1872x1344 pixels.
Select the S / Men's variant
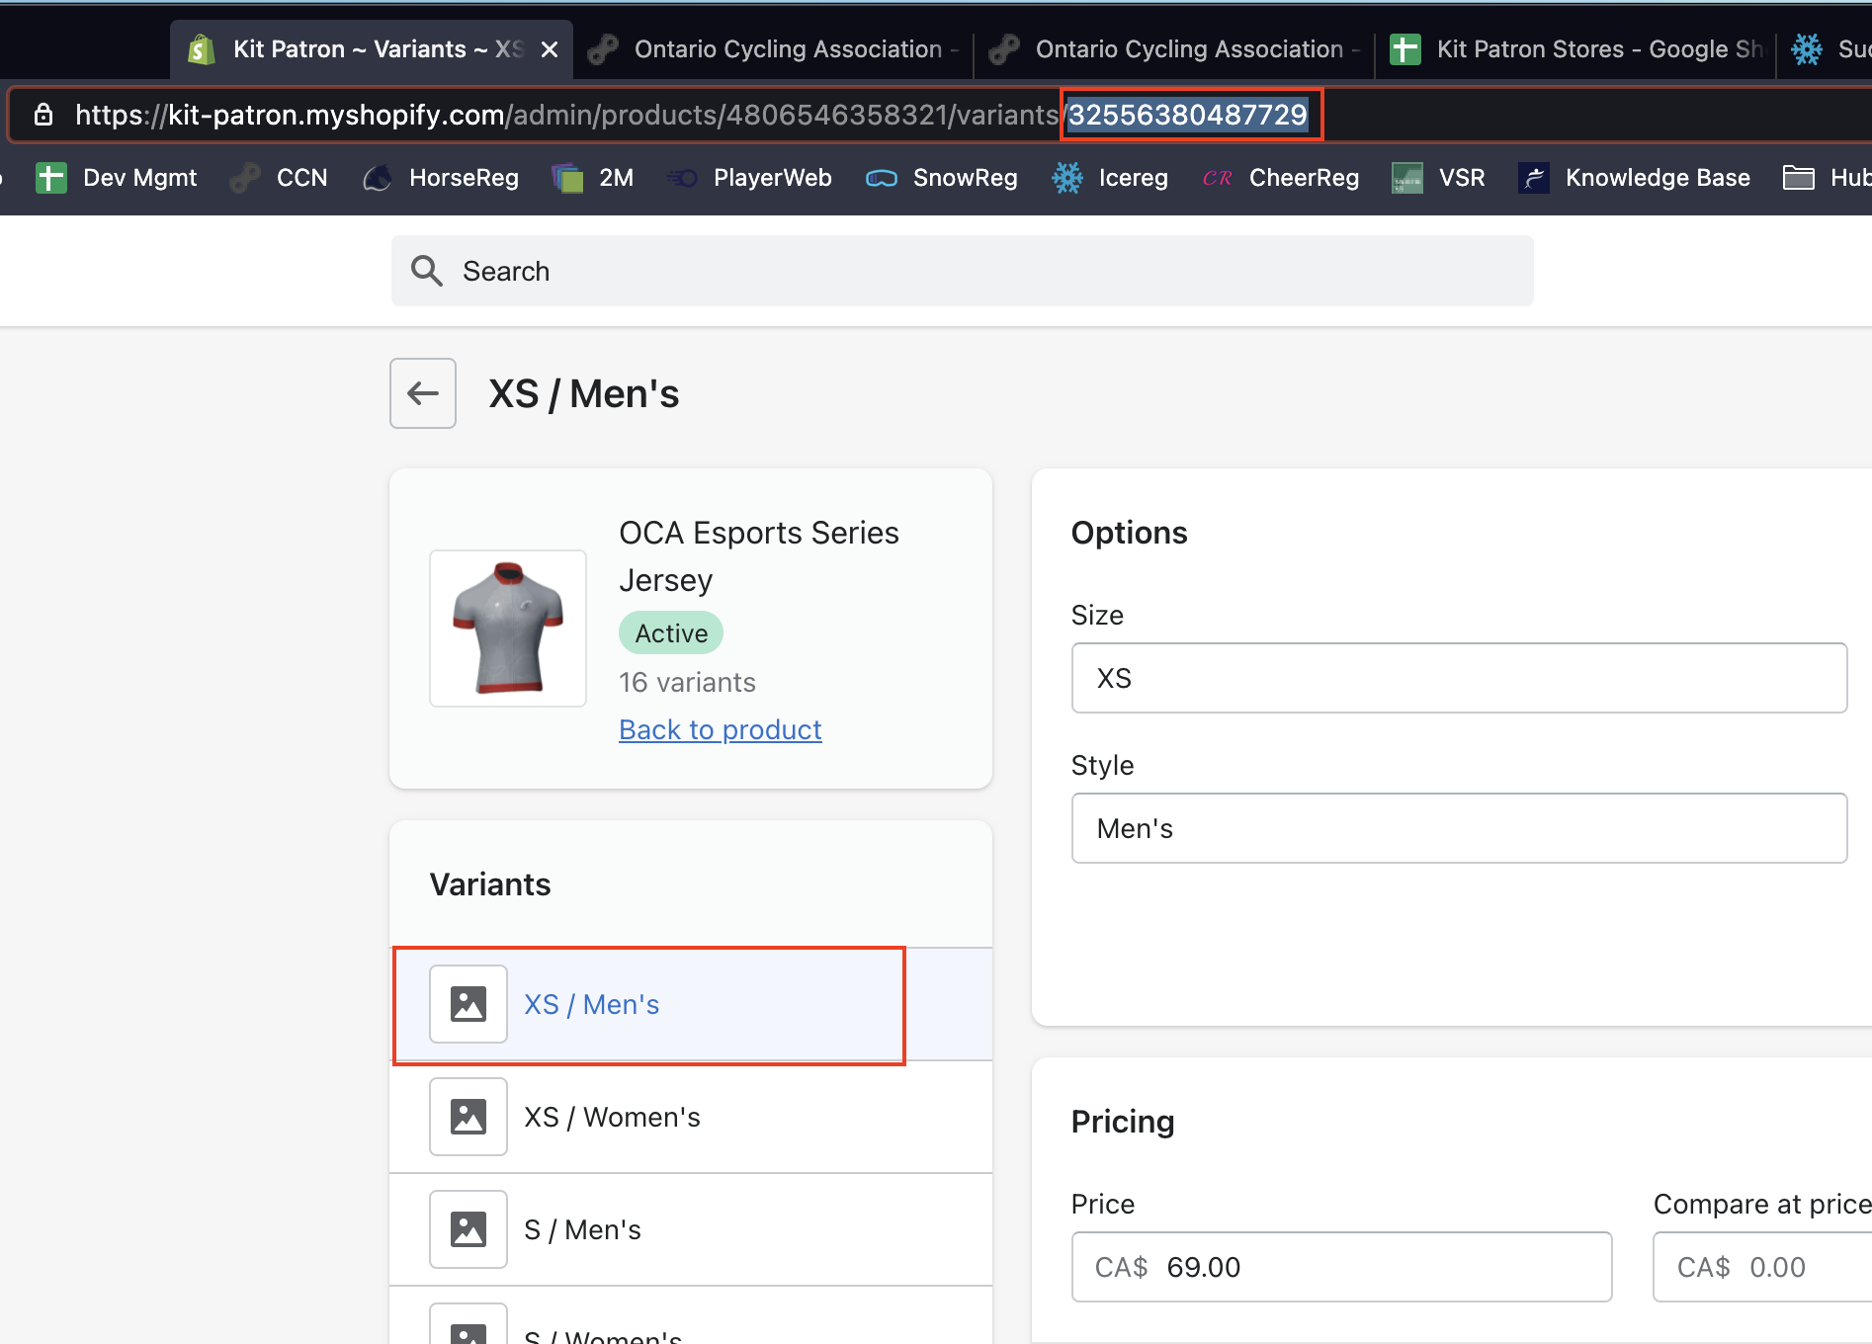[582, 1229]
